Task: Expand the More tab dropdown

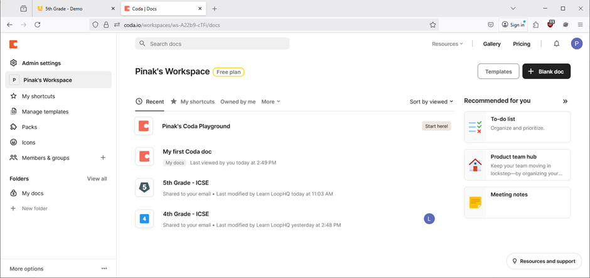Action: [x=271, y=101]
